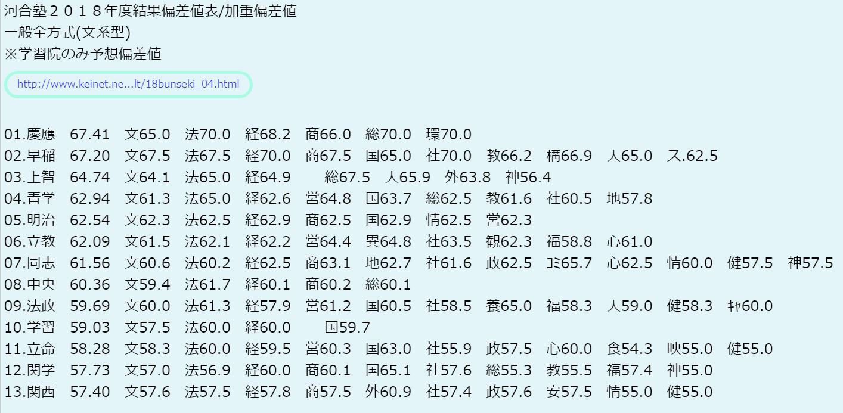Click 上智 外63.8 entry
The width and height of the screenshot is (843, 413).
coord(468,178)
